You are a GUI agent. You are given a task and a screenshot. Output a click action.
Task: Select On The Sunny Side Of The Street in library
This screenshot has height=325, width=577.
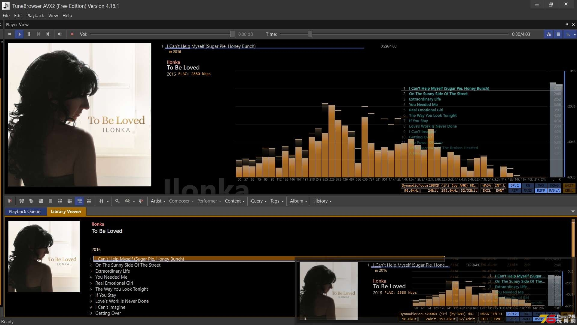[128, 265]
